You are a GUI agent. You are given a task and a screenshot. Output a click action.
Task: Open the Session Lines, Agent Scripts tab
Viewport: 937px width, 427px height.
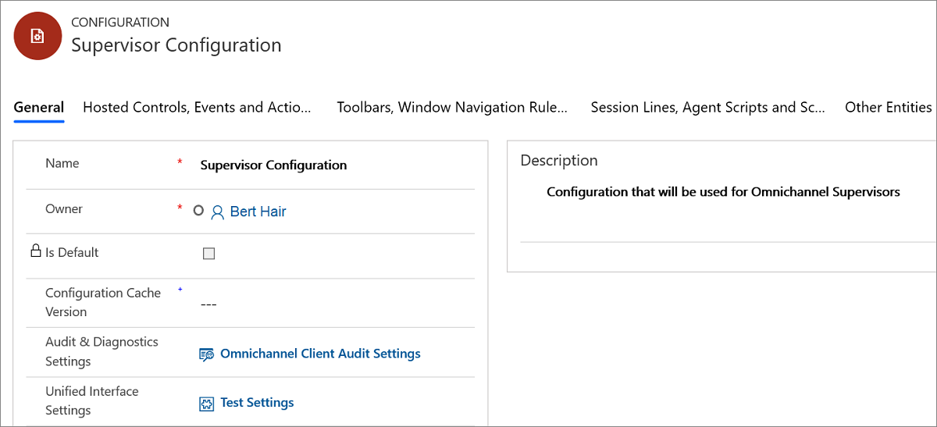(708, 108)
